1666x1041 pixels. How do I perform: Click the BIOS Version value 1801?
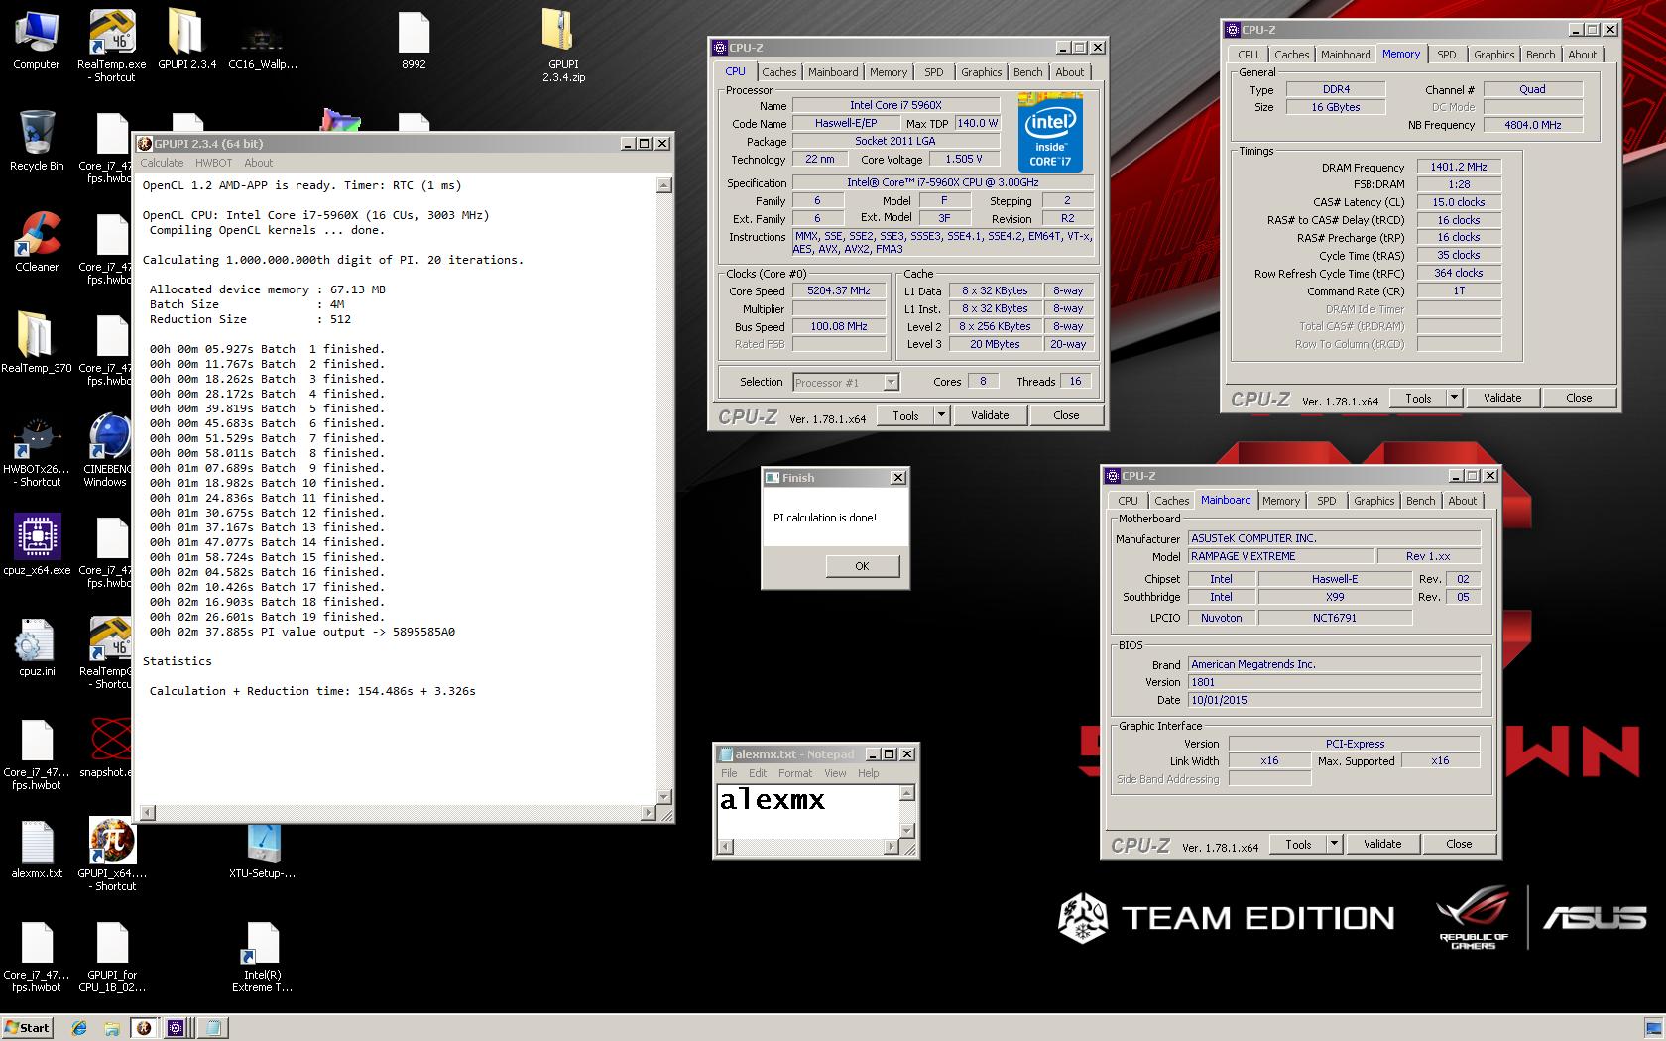1334,682
